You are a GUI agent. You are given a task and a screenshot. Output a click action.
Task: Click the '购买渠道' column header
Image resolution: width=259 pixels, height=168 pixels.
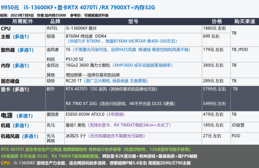click(245, 22)
